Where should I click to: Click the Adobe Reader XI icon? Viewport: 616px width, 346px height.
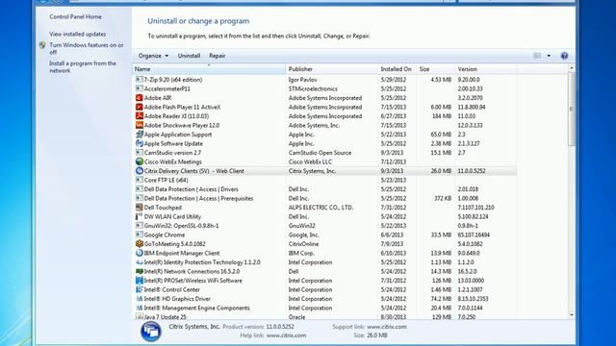[139, 115]
